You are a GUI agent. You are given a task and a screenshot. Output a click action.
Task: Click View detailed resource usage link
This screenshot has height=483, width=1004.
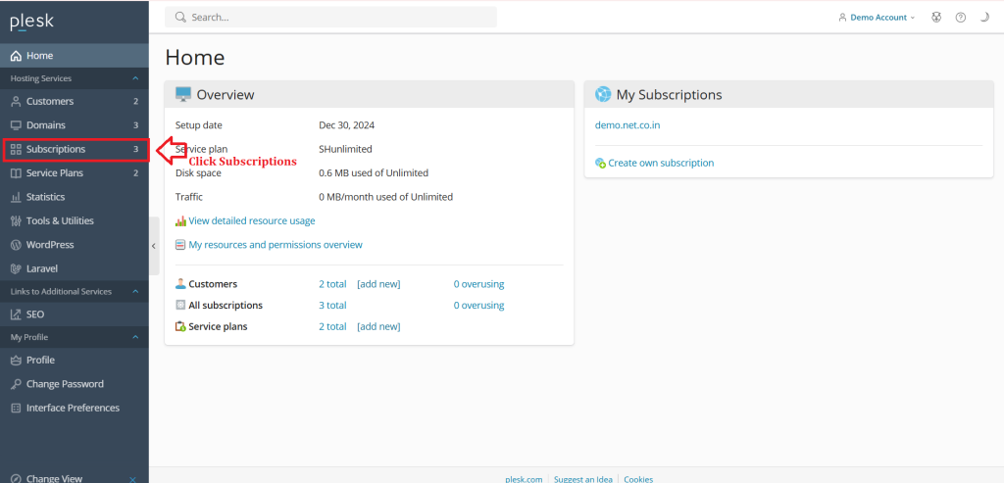pos(252,220)
